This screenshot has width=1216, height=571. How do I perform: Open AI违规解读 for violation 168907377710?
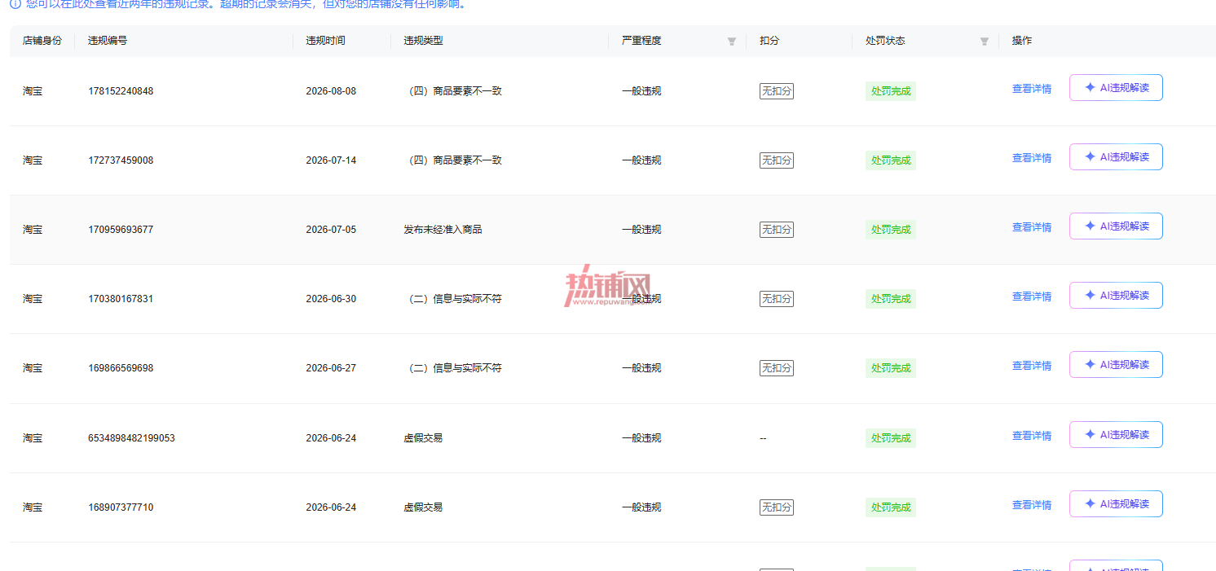tap(1116, 504)
